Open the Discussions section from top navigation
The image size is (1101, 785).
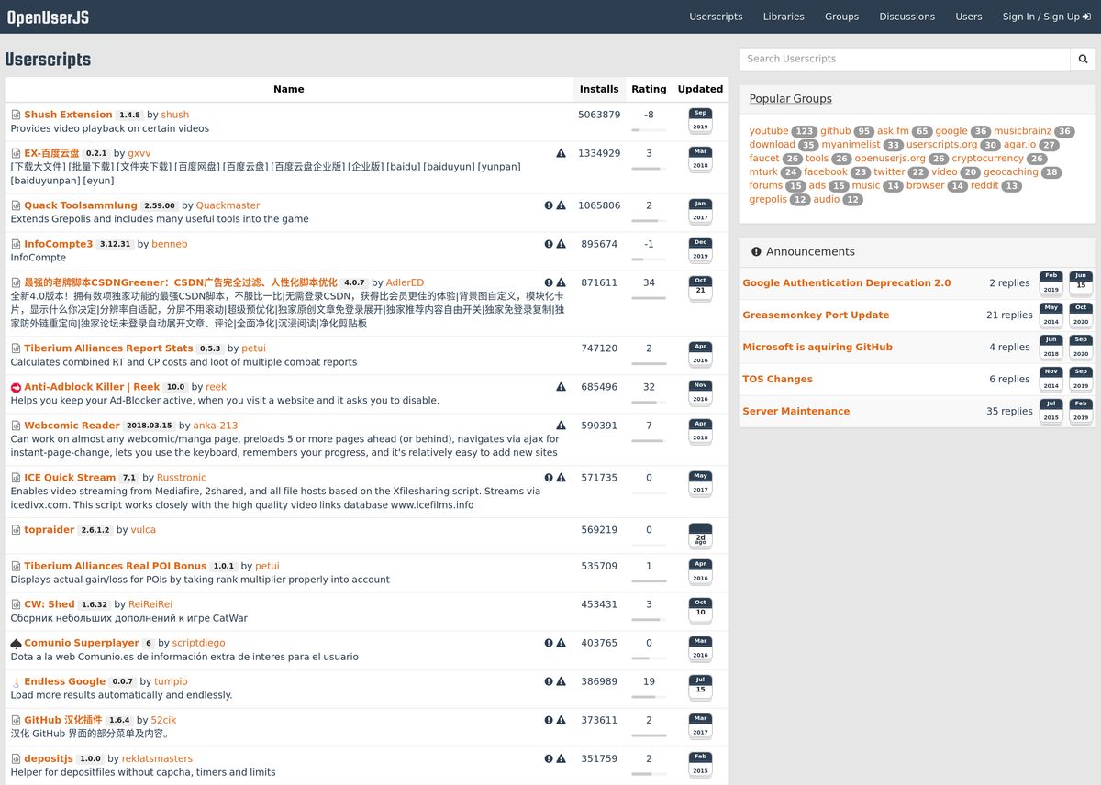pyautogui.click(x=906, y=17)
